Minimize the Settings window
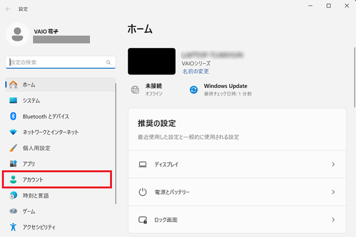356x237 pixels. click(x=310, y=6)
